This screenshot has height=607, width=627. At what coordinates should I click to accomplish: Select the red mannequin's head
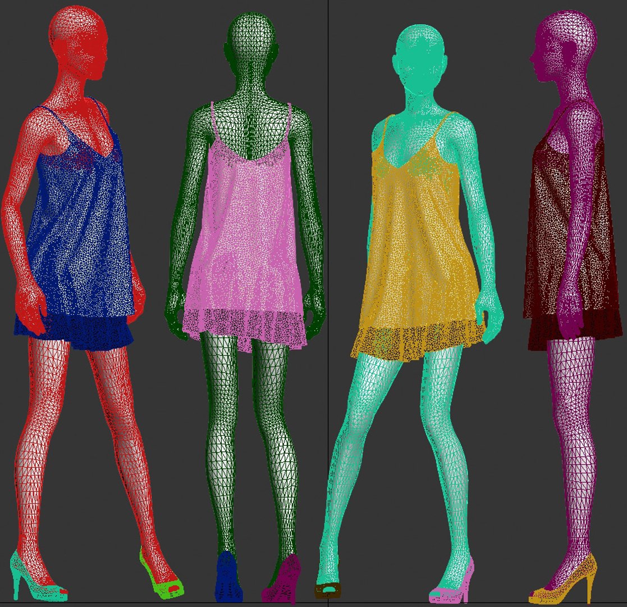point(78,42)
